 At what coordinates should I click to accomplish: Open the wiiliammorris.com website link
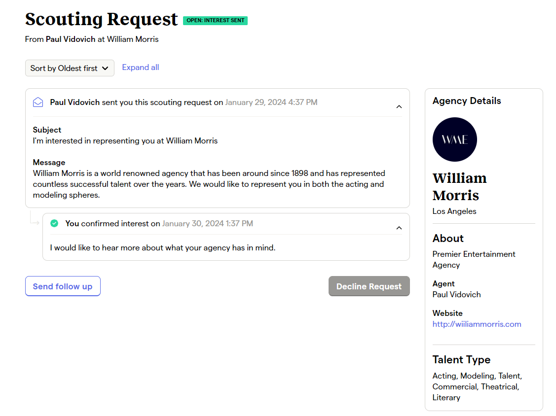477,324
